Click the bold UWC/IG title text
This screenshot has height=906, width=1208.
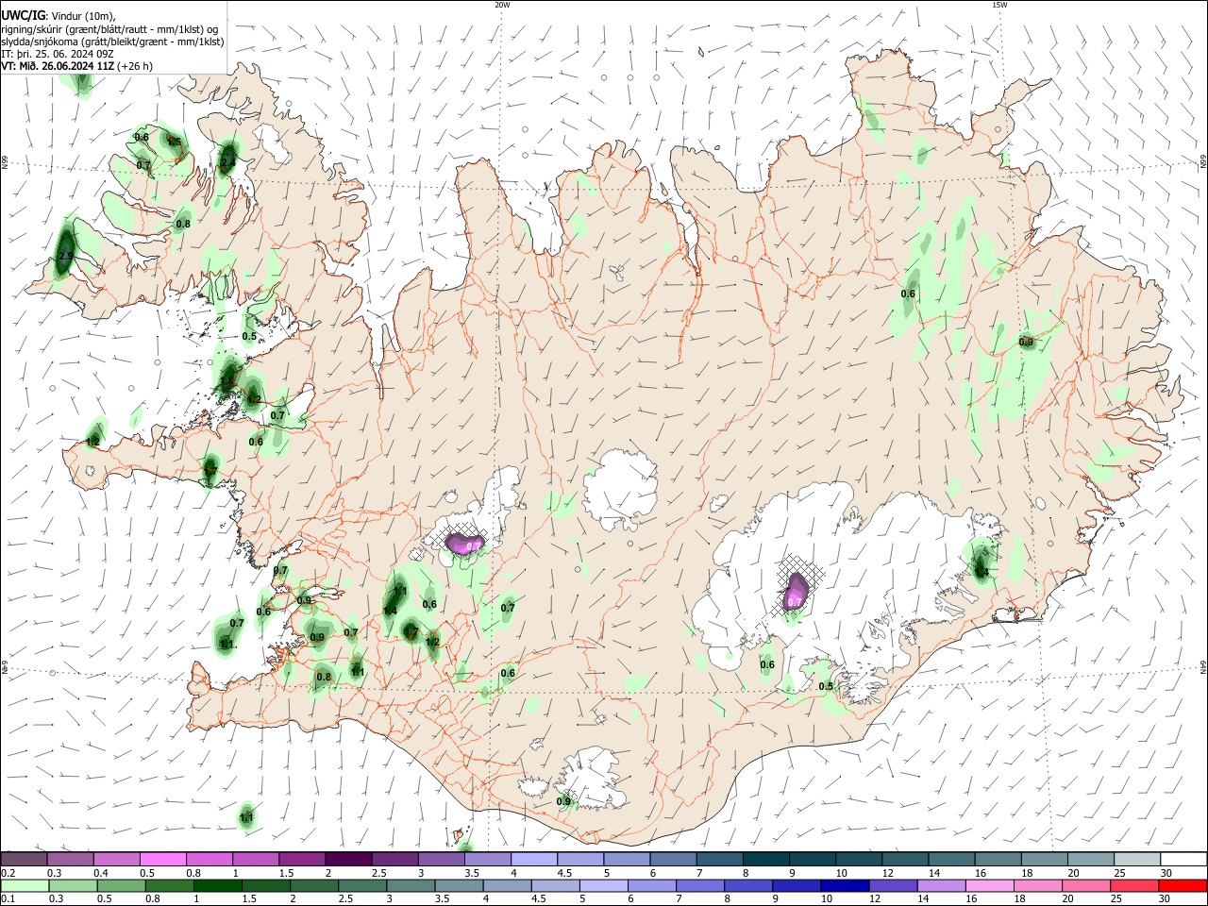pos(23,15)
